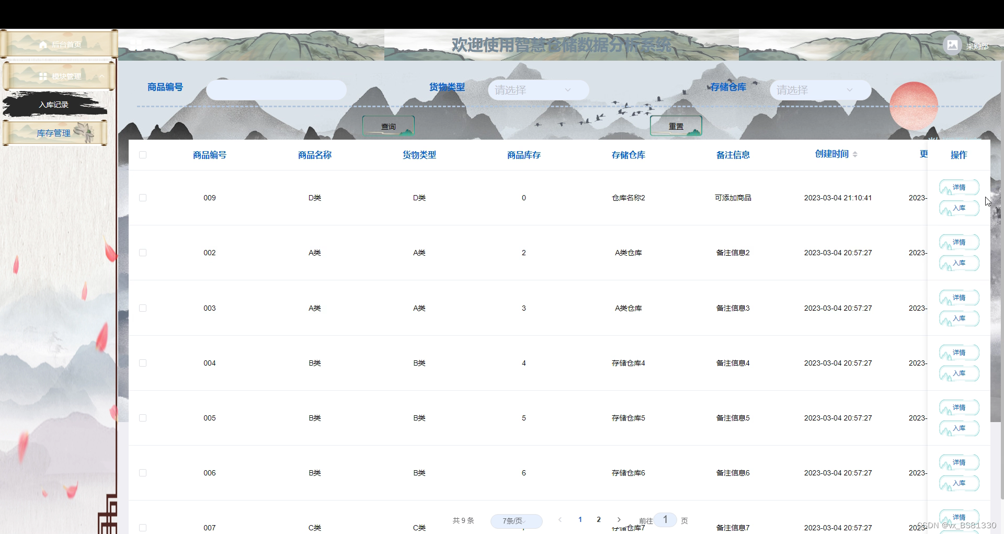Click 入库 for item 003
Image resolution: width=1004 pixels, height=534 pixels.
pos(959,319)
